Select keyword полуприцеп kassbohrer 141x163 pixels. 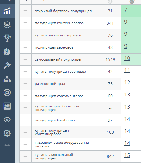(55, 120)
